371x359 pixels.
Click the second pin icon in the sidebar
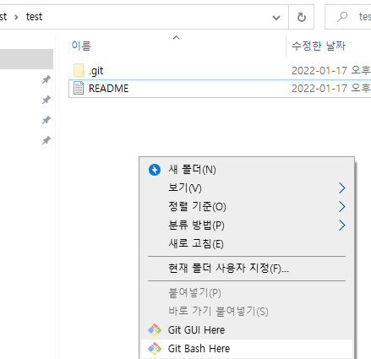click(46, 100)
